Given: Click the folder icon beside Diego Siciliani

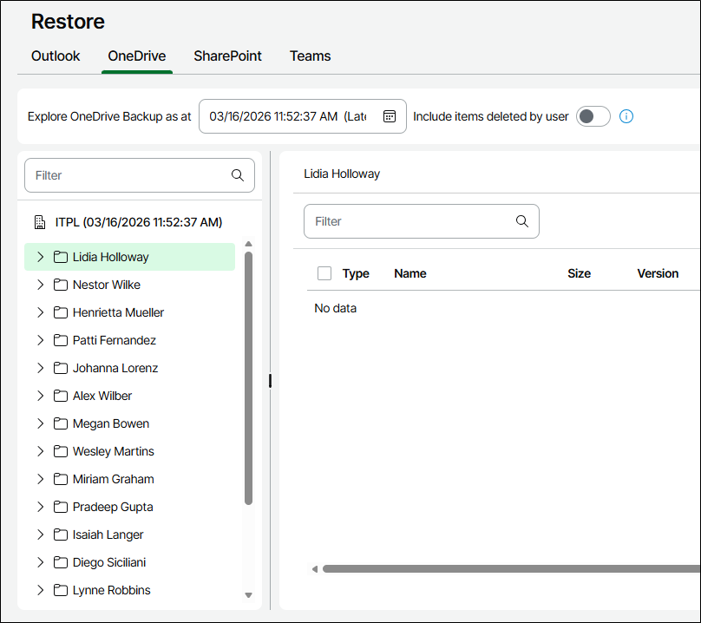Looking at the screenshot, I should 61,562.
